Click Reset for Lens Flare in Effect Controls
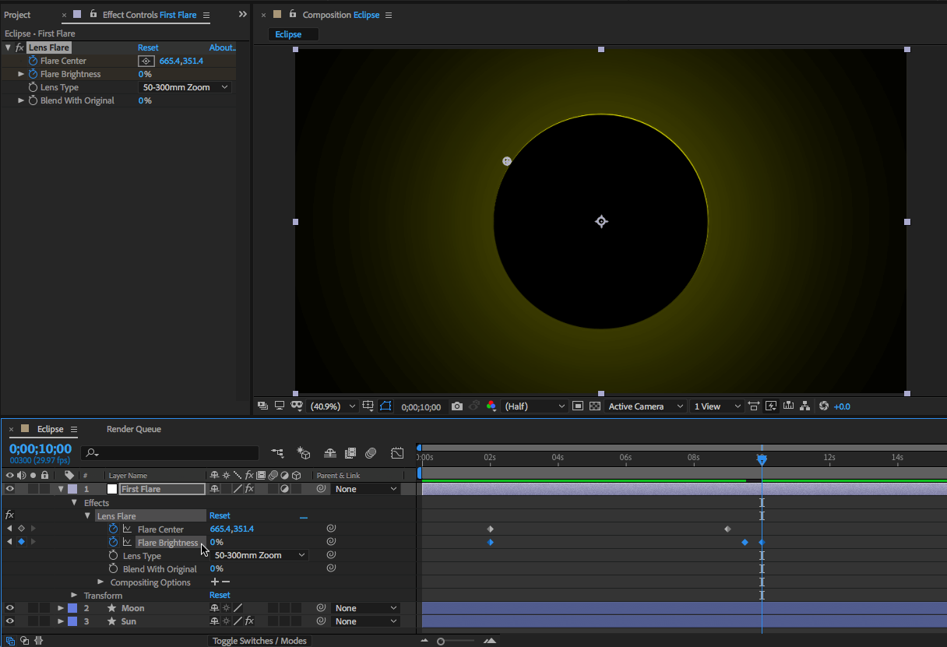 click(x=148, y=47)
